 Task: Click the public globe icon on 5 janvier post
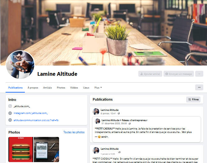point(119,113)
